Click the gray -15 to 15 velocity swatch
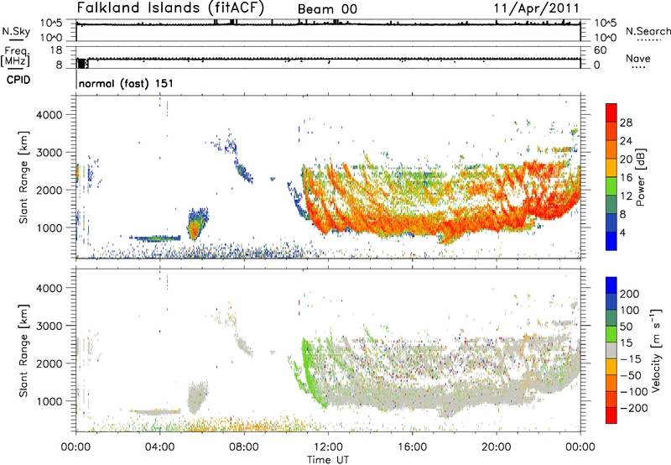 click(x=611, y=350)
